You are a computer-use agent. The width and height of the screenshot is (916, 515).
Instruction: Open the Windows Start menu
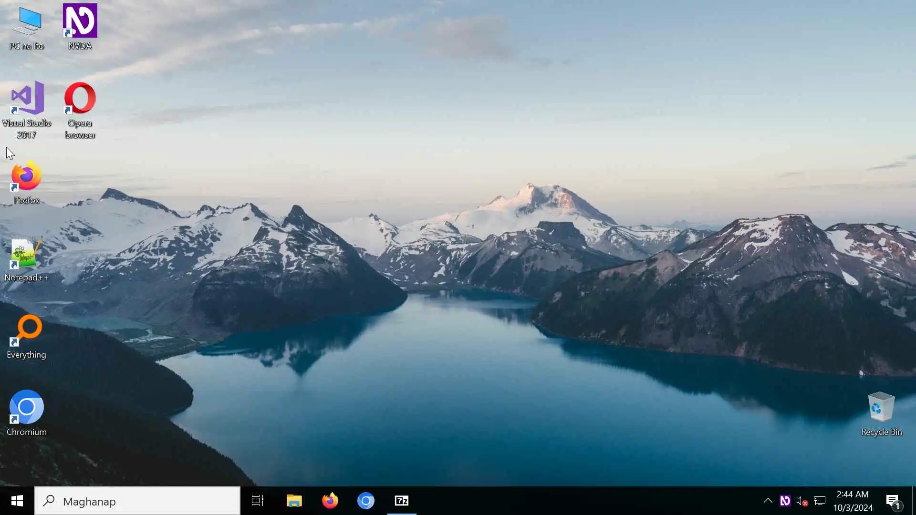pyautogui.click(x=17, y=501)
